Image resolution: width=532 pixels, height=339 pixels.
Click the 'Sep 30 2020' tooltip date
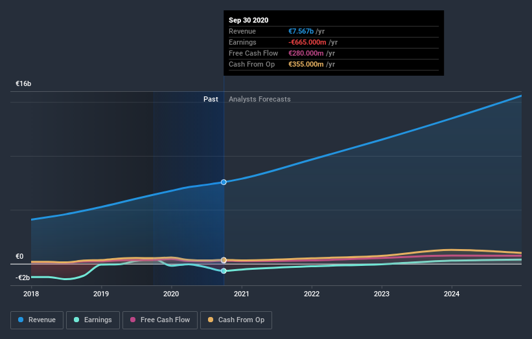click(x=248, y=20)
